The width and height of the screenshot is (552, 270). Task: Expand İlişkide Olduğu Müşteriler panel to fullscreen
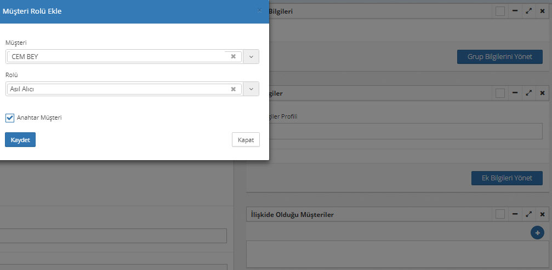[528, 214]
